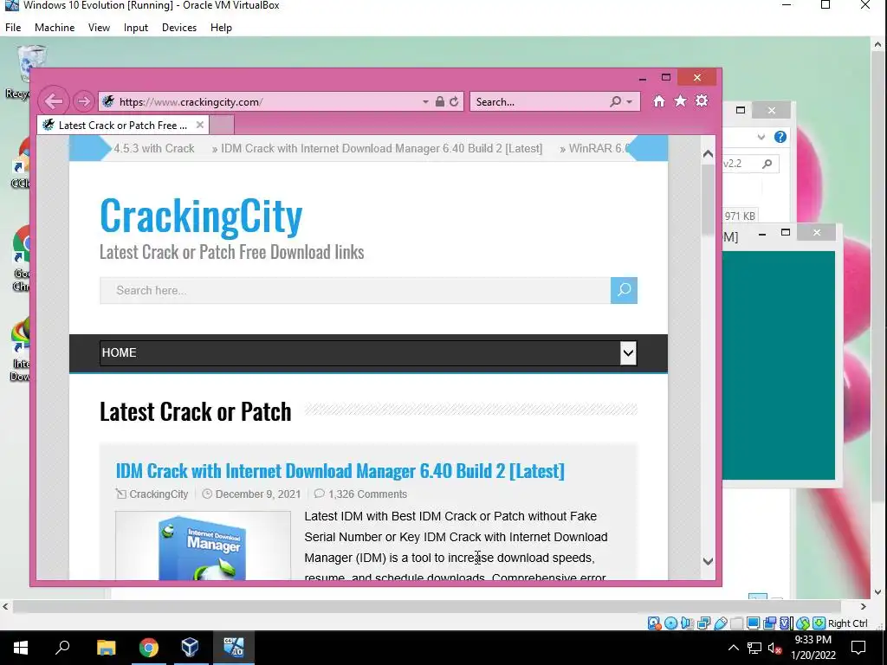Click the network tray icon
The width and height of the screenshot is (887, 665).
click(754, 648)
